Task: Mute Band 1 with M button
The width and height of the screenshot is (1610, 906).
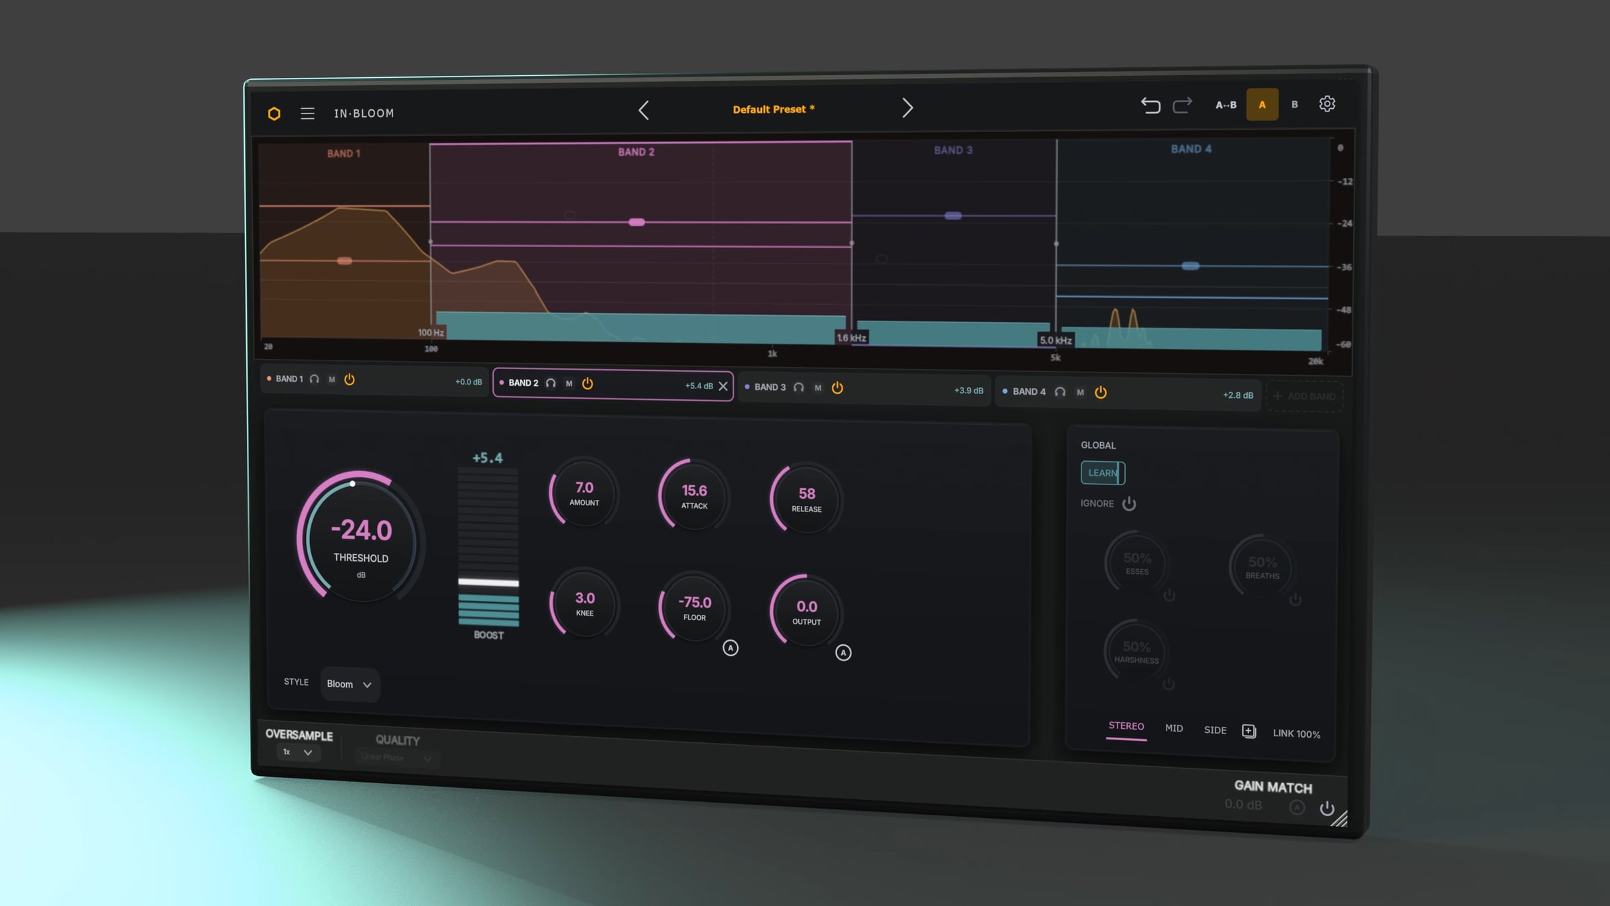Action: (x=331, y=379)
